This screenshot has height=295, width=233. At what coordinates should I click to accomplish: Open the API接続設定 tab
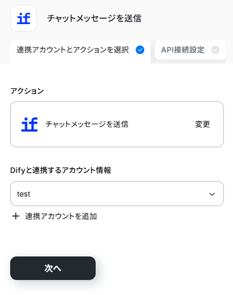190,50
